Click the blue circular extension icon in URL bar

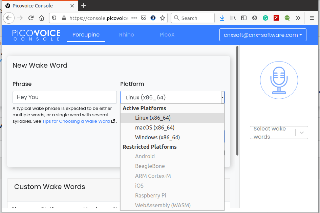pos(153,18)
